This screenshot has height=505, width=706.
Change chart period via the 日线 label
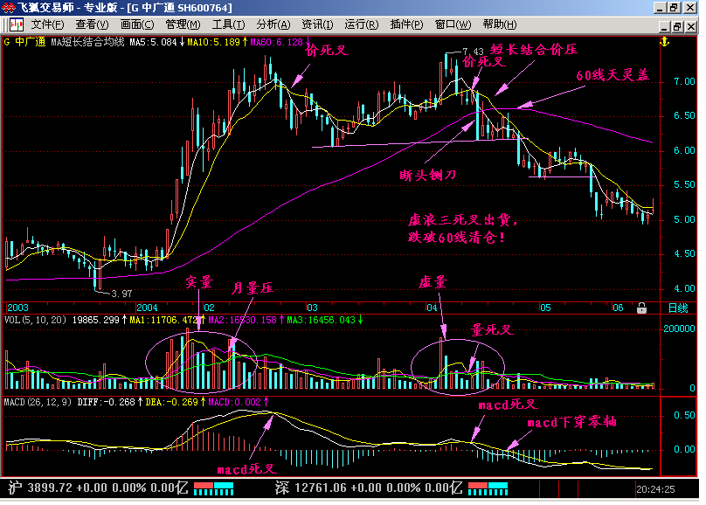677,308
